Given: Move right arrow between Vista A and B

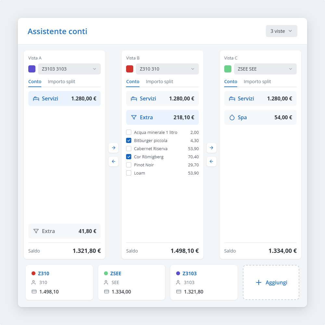Looking at the screenshot, I should pyautogui.click(x=113, y=148).
